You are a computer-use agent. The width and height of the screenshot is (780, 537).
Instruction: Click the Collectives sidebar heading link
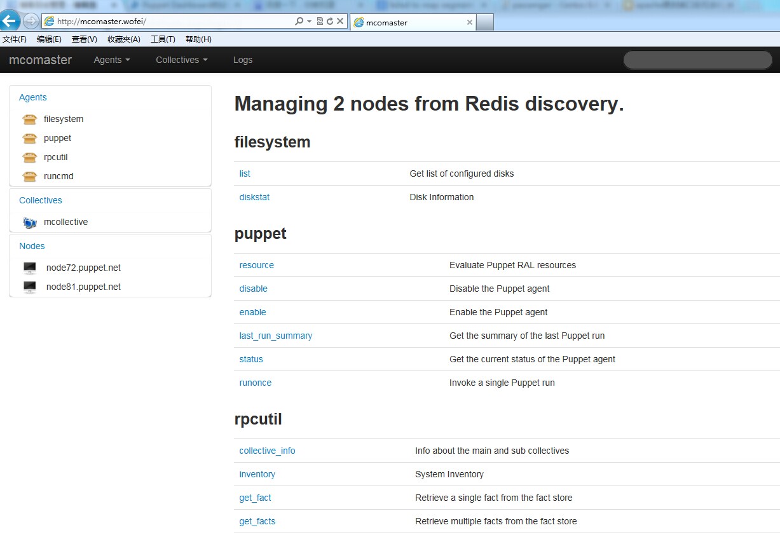pos(41,200)
